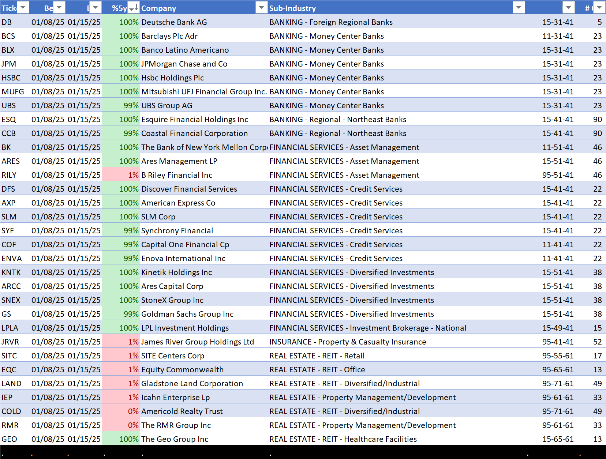This screenshot has height=459, width=606.
Task: Open the filter dropdown just left of %5y
Action: [95, 8]
